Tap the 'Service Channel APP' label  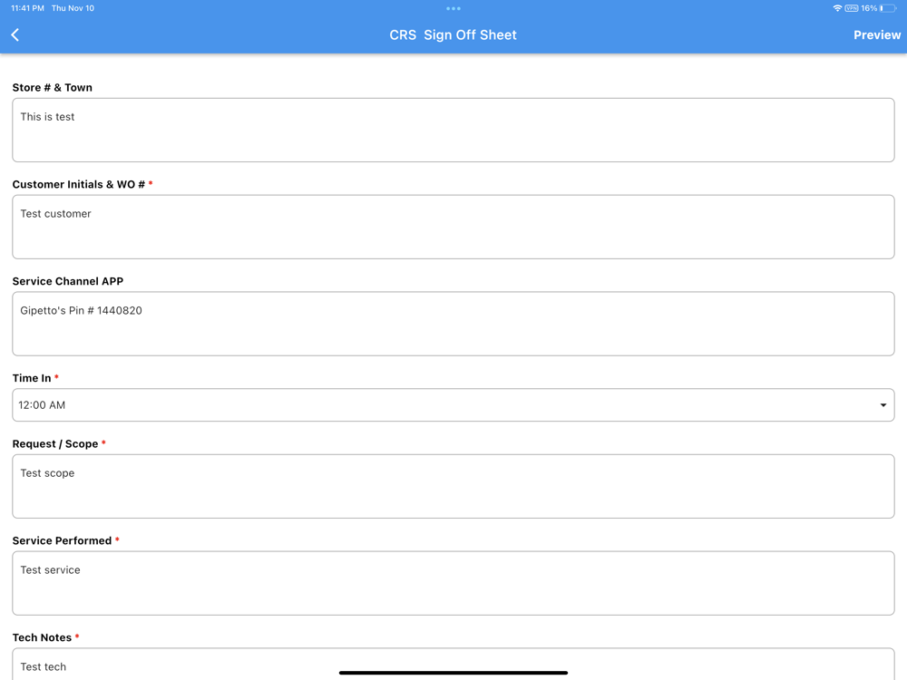68,281
